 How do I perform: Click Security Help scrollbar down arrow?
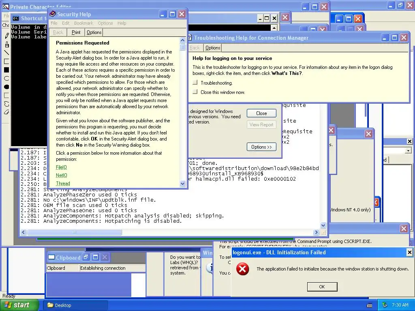[182, 183]
